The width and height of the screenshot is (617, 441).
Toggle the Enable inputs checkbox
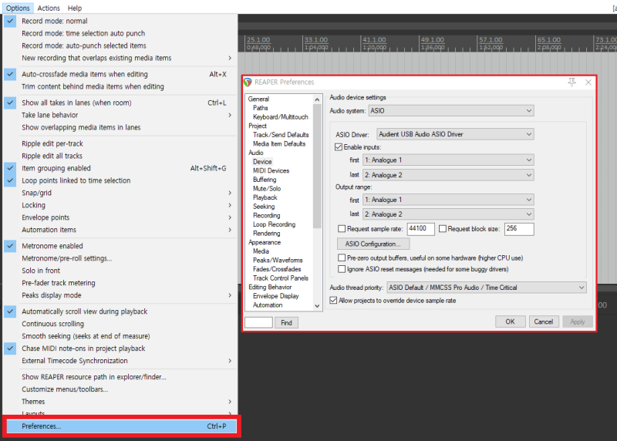339,147
